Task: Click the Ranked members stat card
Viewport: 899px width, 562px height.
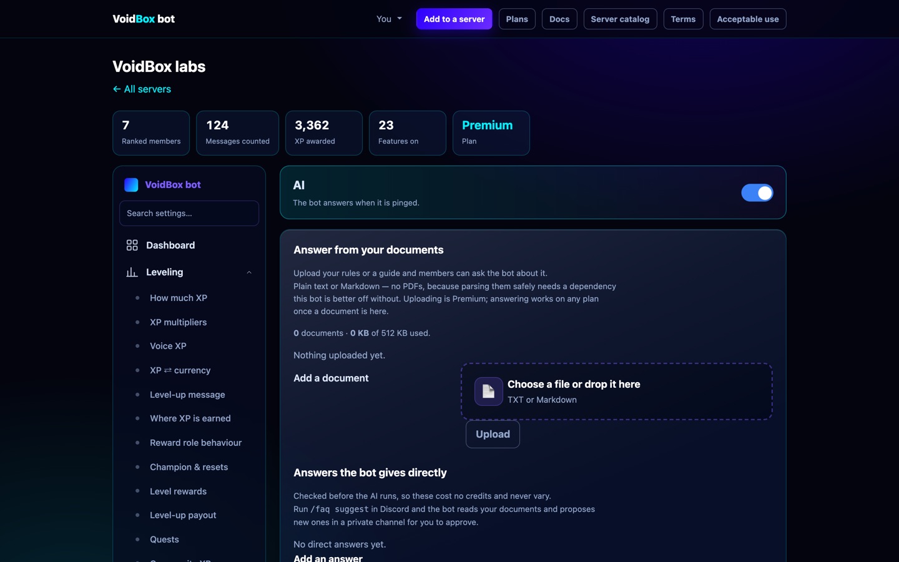Action: tap(151, 133)
